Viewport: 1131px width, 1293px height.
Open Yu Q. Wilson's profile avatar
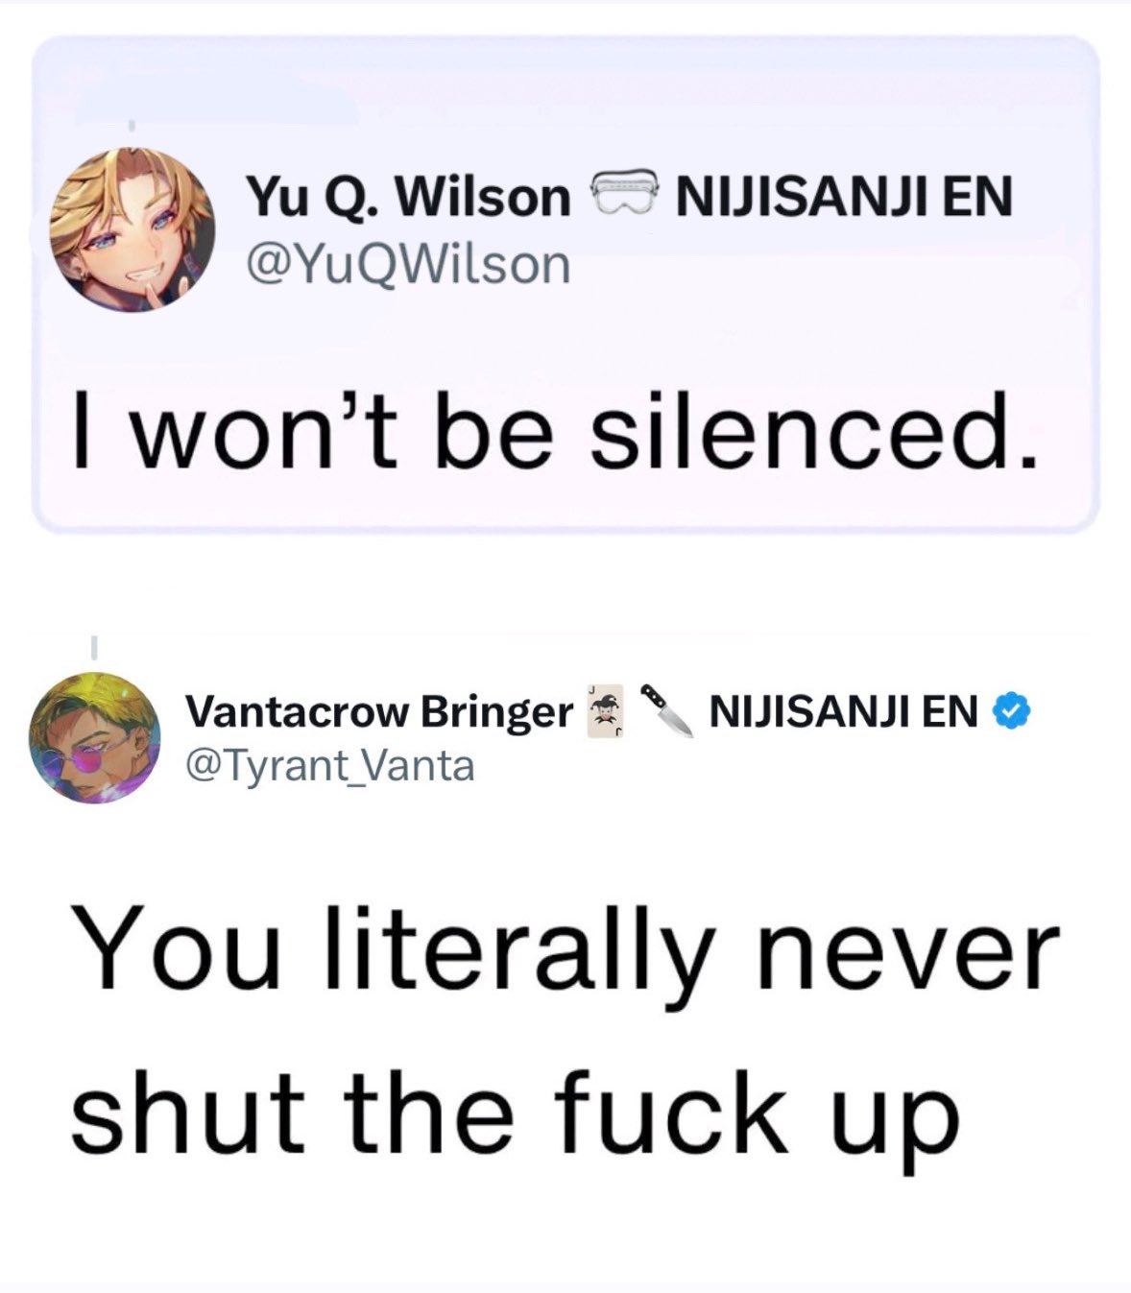point(132,229)
